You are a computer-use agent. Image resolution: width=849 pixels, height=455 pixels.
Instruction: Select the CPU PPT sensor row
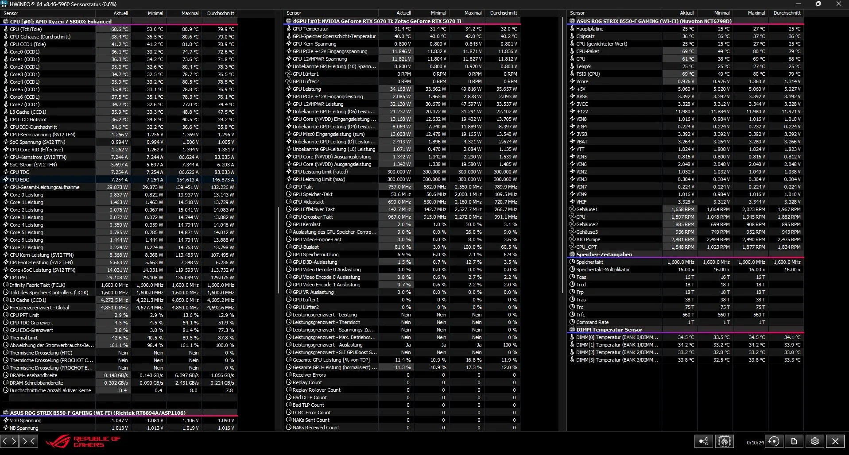pos(120,278)
